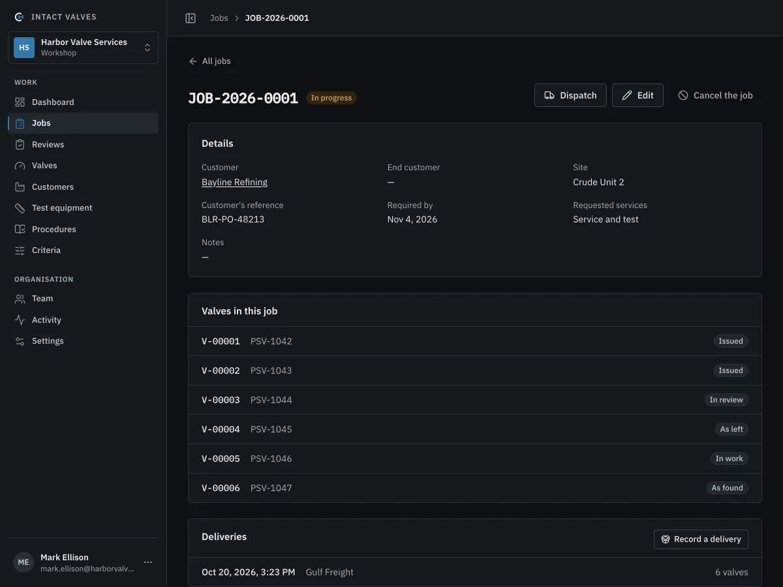Screen dimensions: 783x587
Task: Click the Dashboard grid icon
Action: click(x=20, y=102)
